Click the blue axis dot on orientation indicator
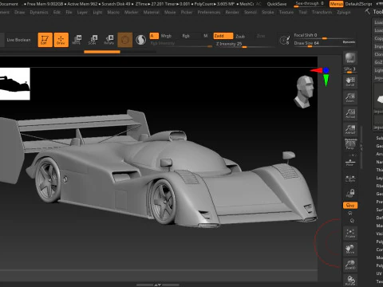The width and height of the screenshot is (383, 287). pos(326,70)
